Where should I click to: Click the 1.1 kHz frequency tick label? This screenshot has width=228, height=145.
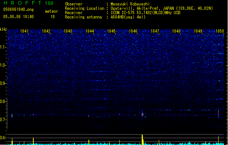(3, 47)
